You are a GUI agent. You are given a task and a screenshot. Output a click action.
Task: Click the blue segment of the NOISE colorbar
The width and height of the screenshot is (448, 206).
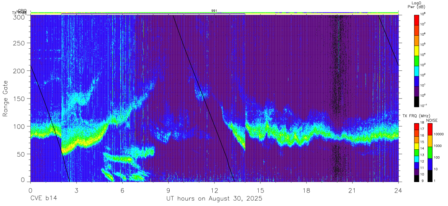coord(429,163)
